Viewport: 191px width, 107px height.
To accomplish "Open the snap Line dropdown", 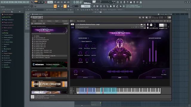I will pyautogui.click(x=75, y=6).
